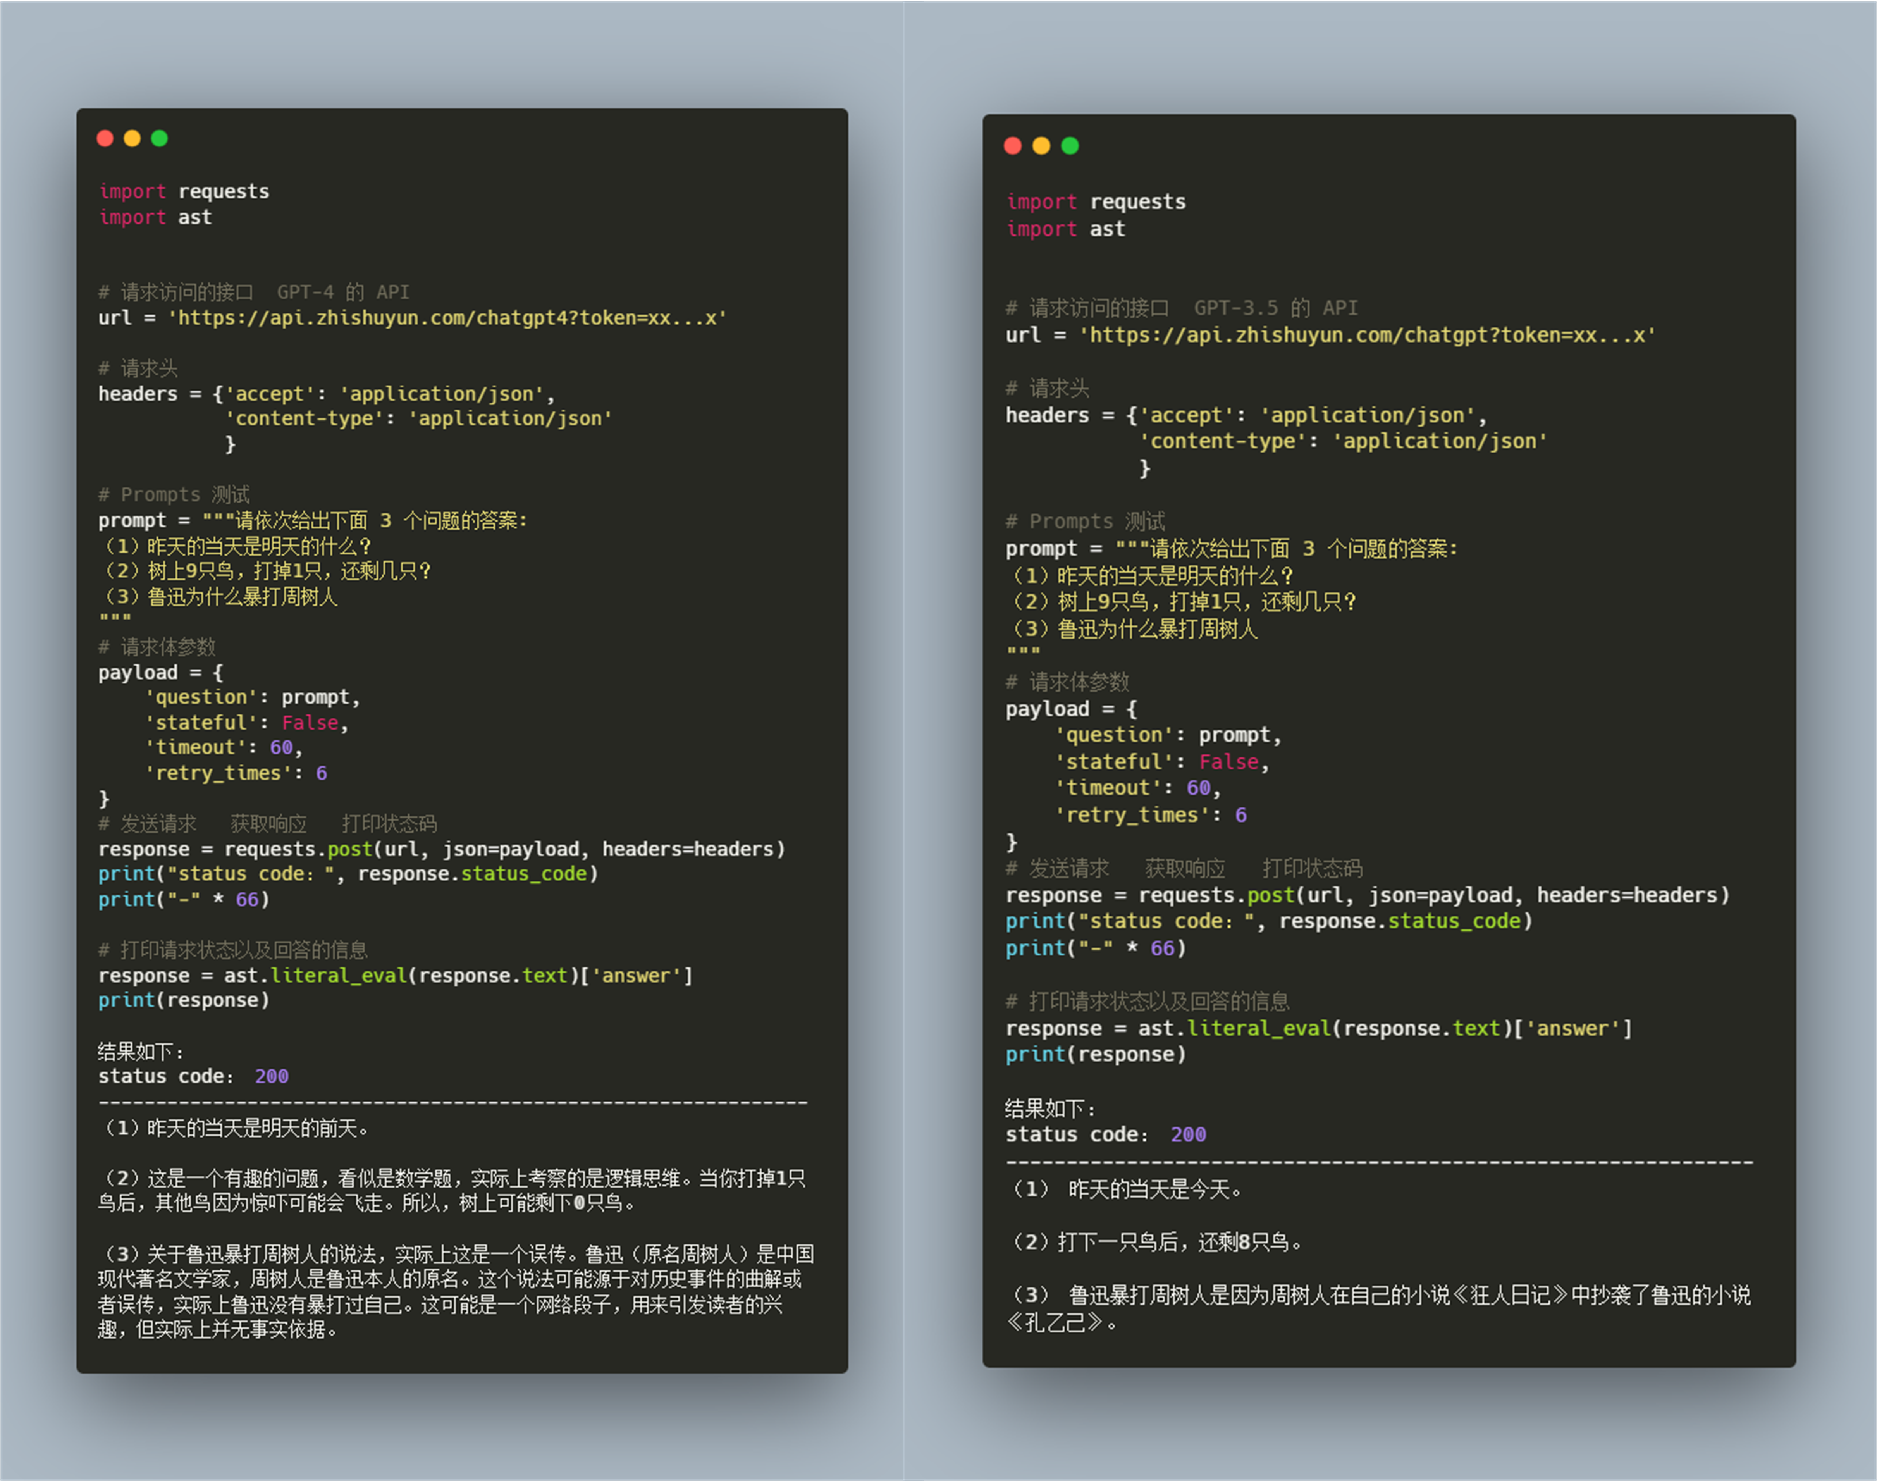Click the 'prompt = """请依次给出' line in left window
Viewport: 1877px width, 1482px height.
tap(313, 521)
